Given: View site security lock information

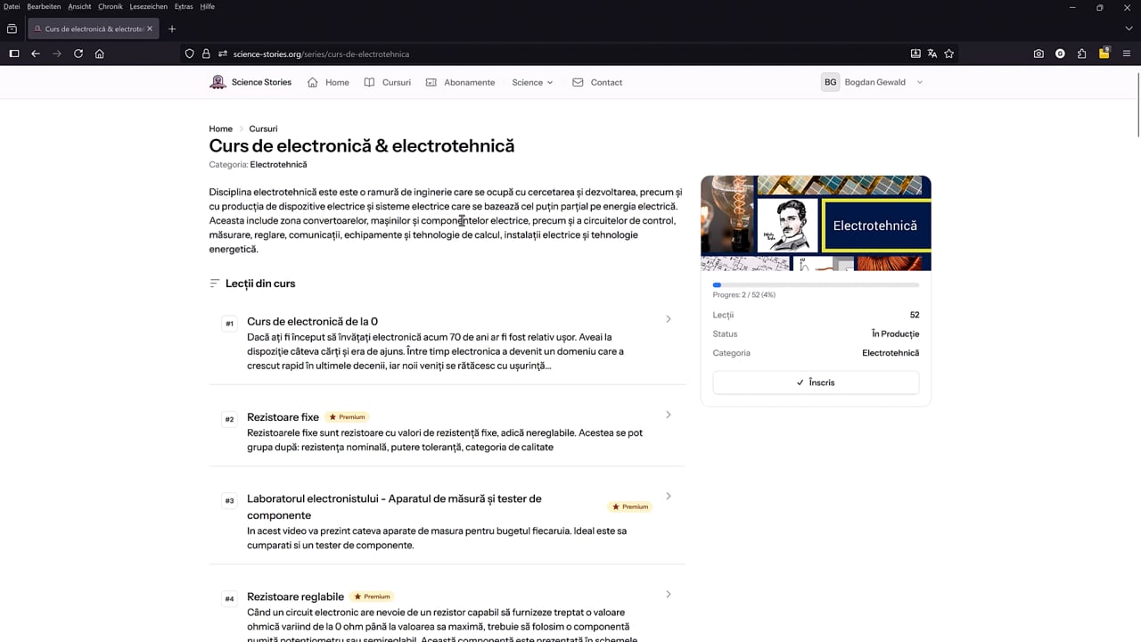Looking at the screenshot, I should pyautogui.click(x=206, y=53).
